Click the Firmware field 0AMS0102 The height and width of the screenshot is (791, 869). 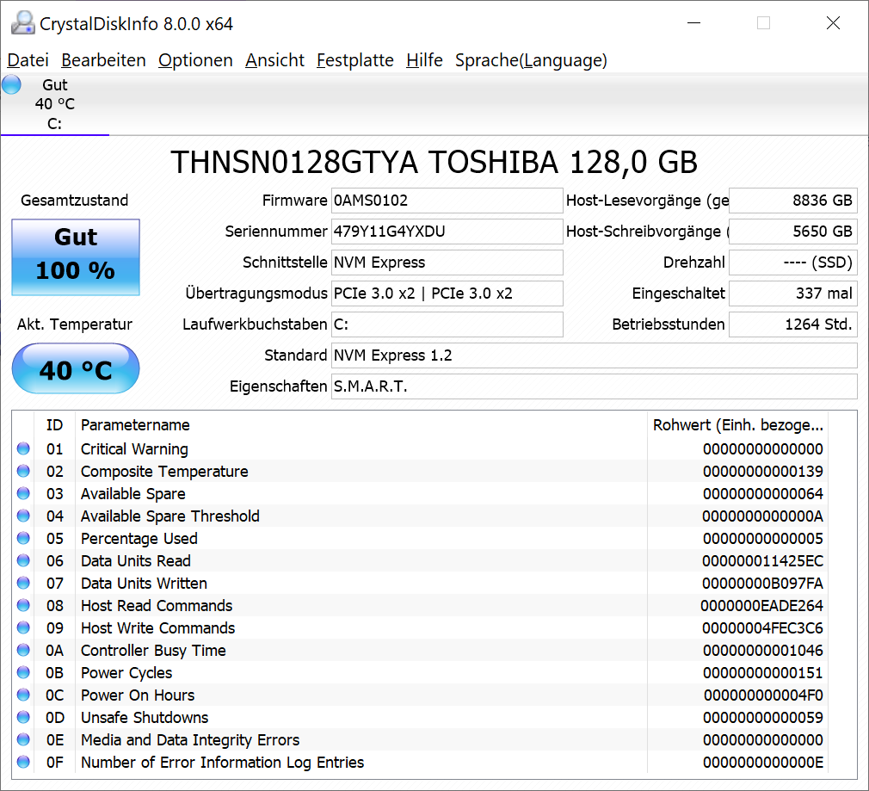(x=447, y=200)
